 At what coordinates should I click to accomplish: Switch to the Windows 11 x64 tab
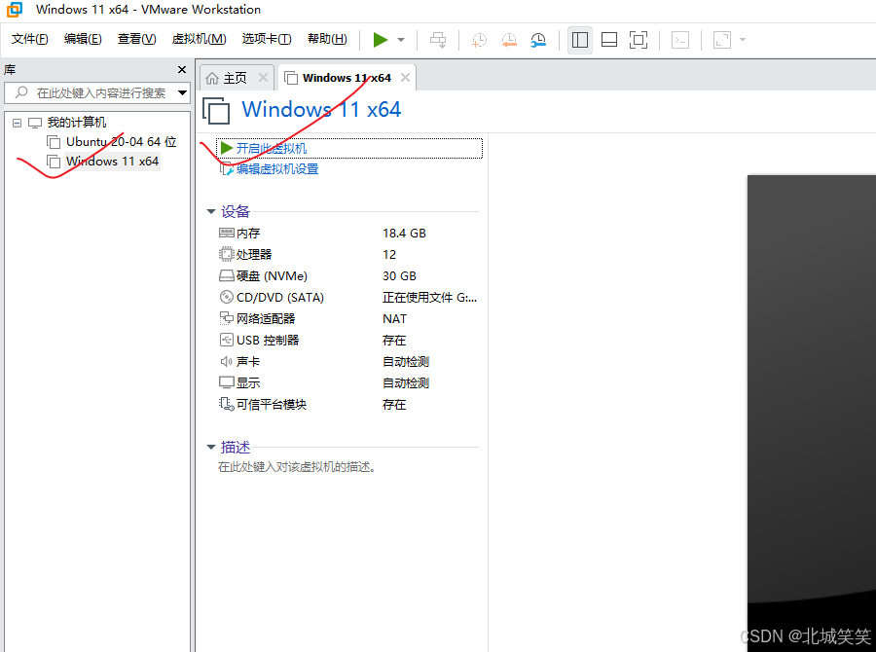coord(347,78)
